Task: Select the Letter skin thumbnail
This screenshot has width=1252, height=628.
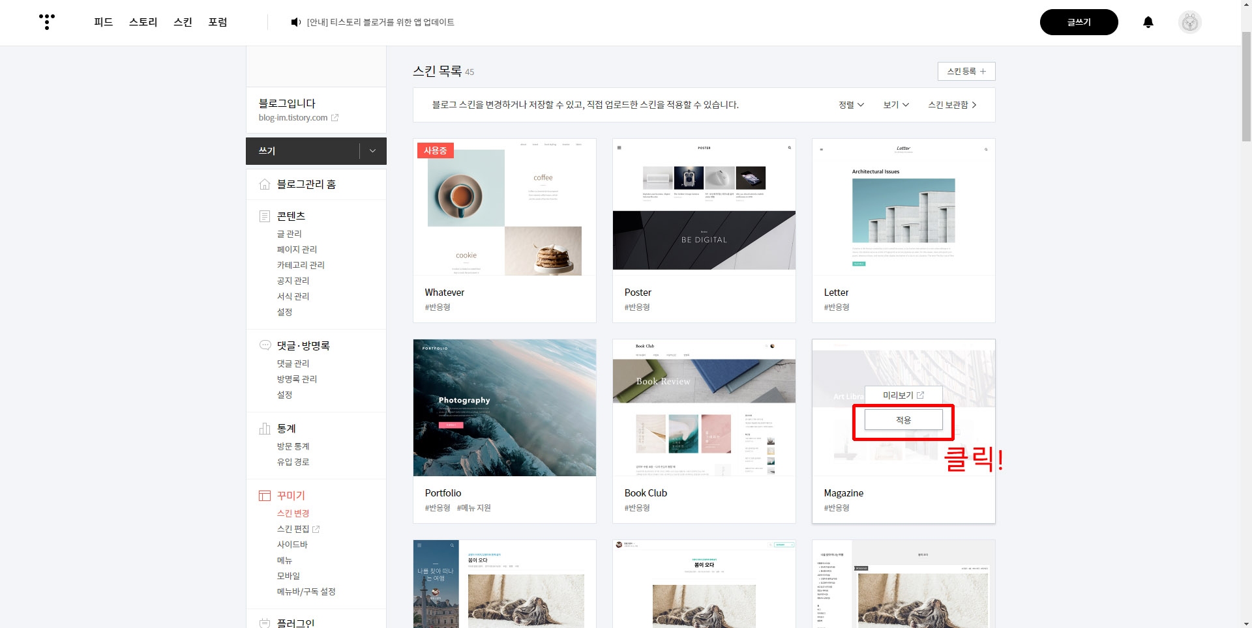Action: (x=904, y=207)
